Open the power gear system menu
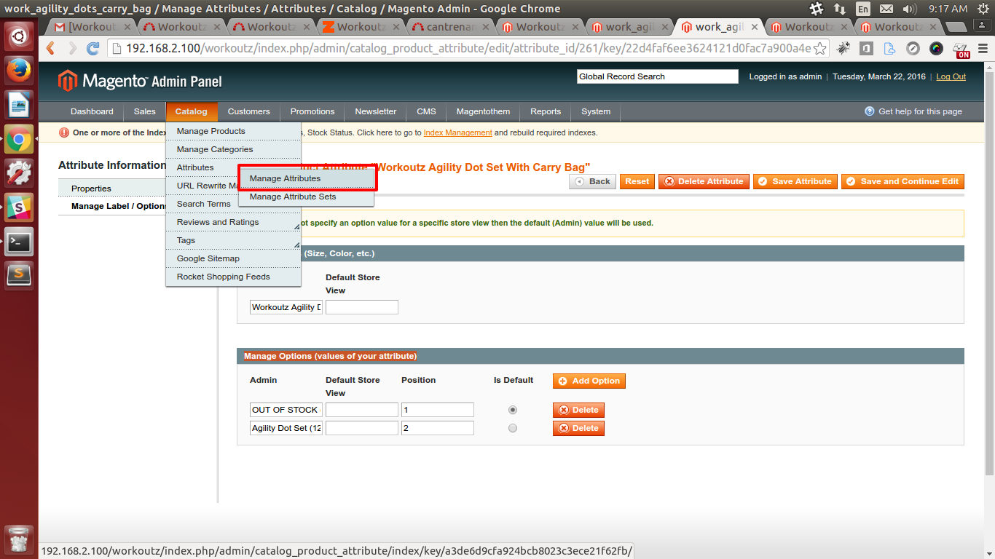The width and height of the screenshot is (995, 559). point(983,9)
